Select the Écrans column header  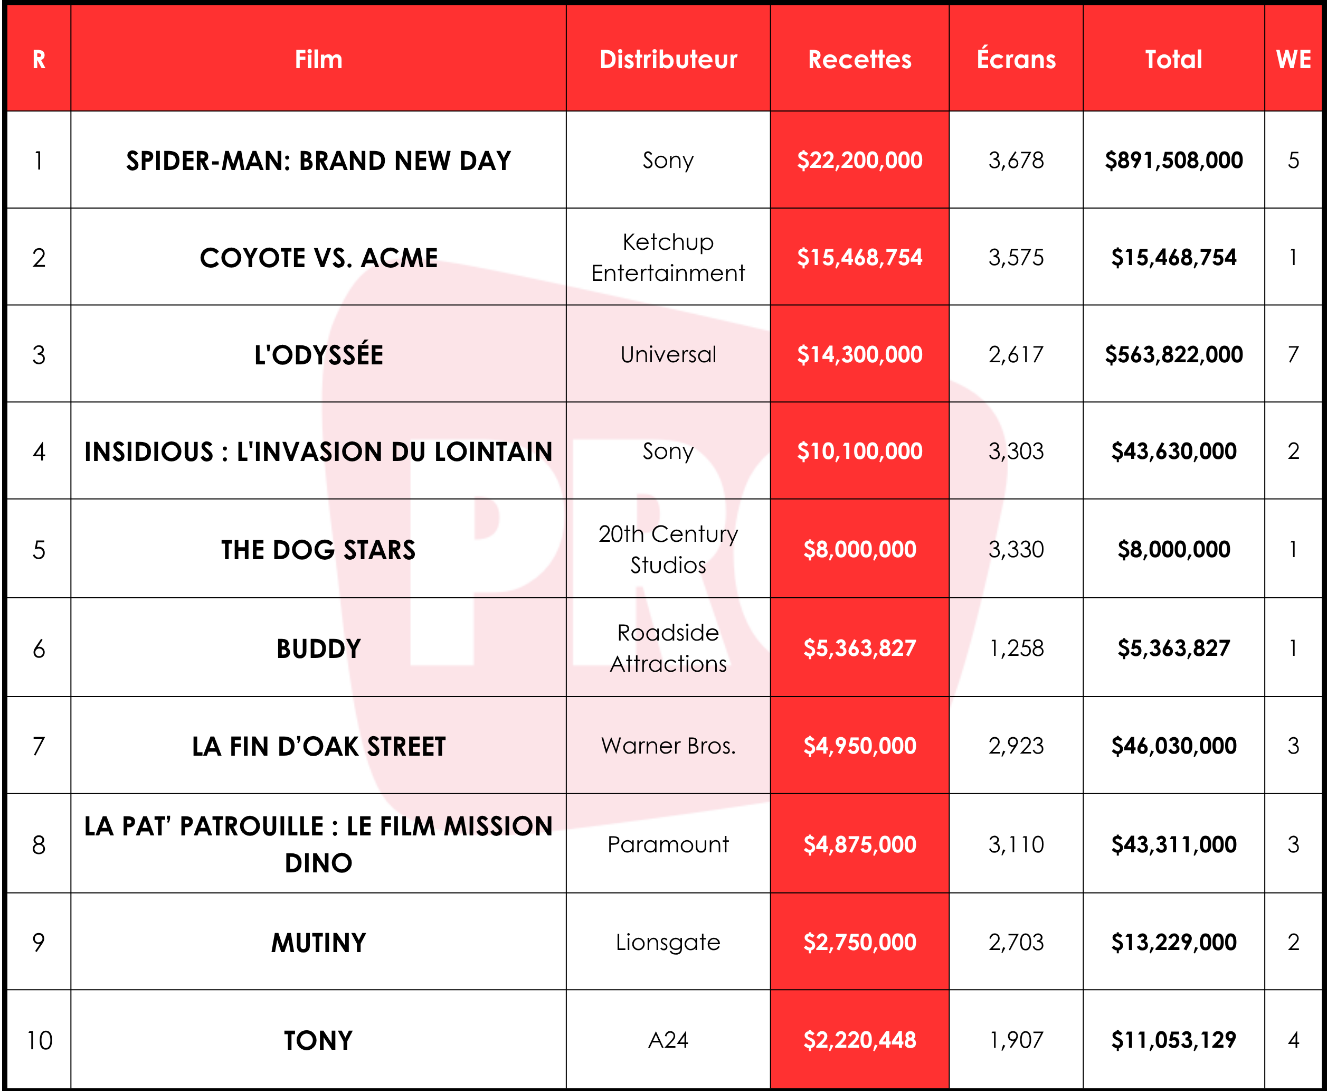(1016, 59)
